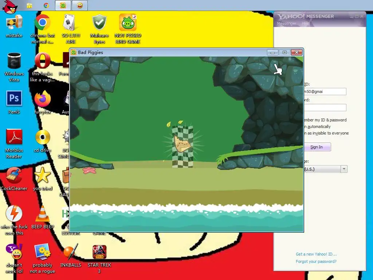Click the pink starfish on the beach
Screen dimensions: 373x280
tap(89, 170)
